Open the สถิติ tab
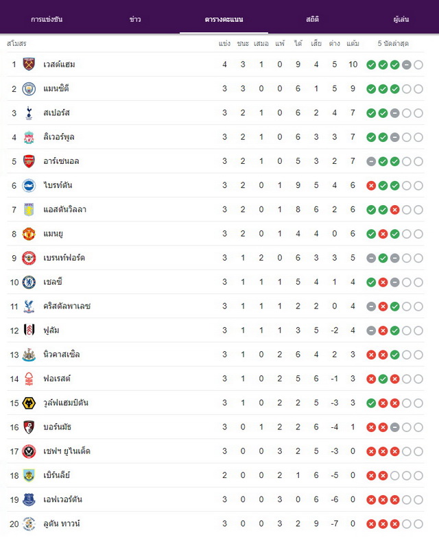This screenshot has height=537, width=439. tap(312, 19)
